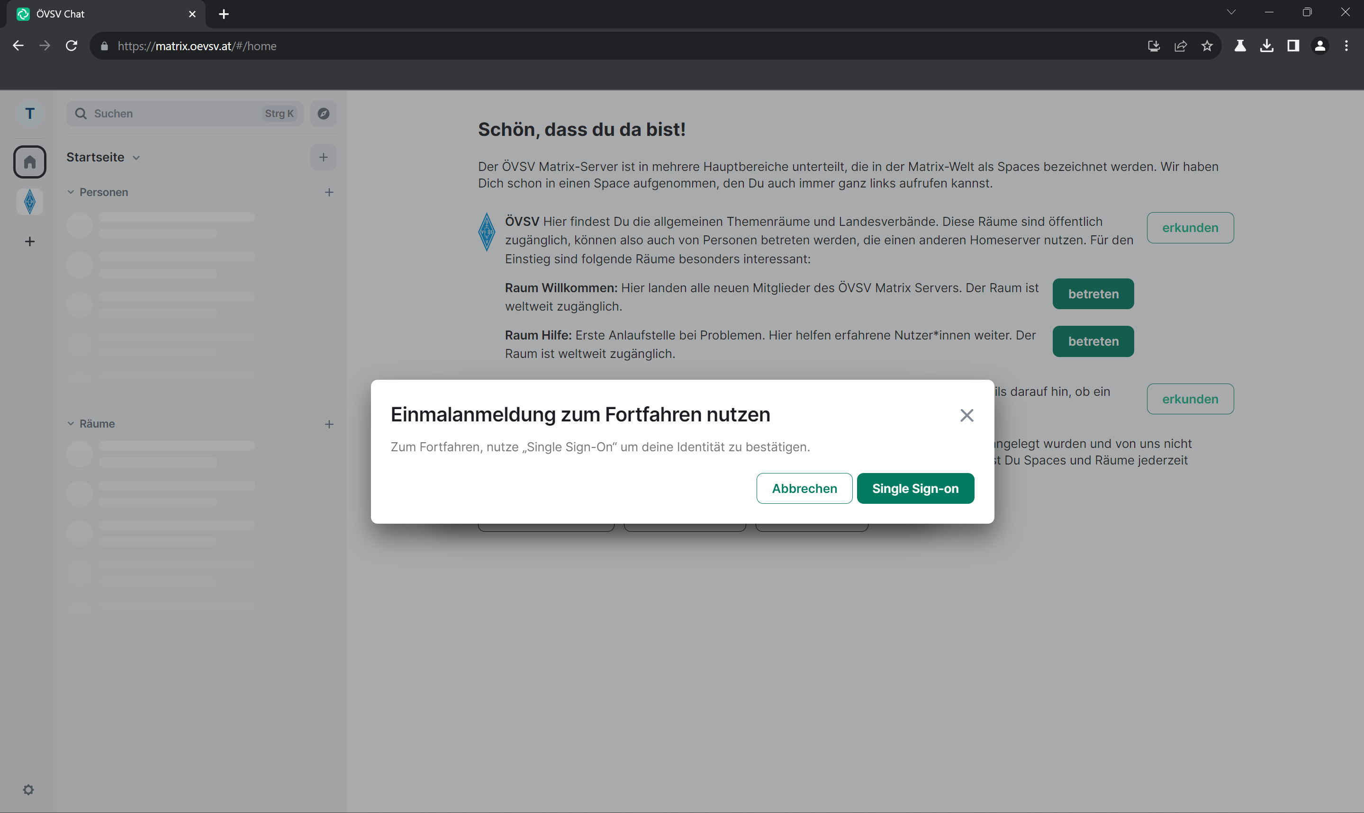Reload the page
The height and width of the screenshot is (813, 1364).
[71, 45]
